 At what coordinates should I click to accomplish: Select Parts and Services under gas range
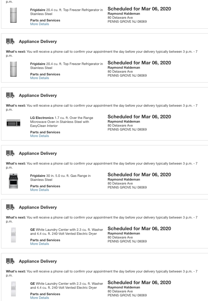(45, 186)
